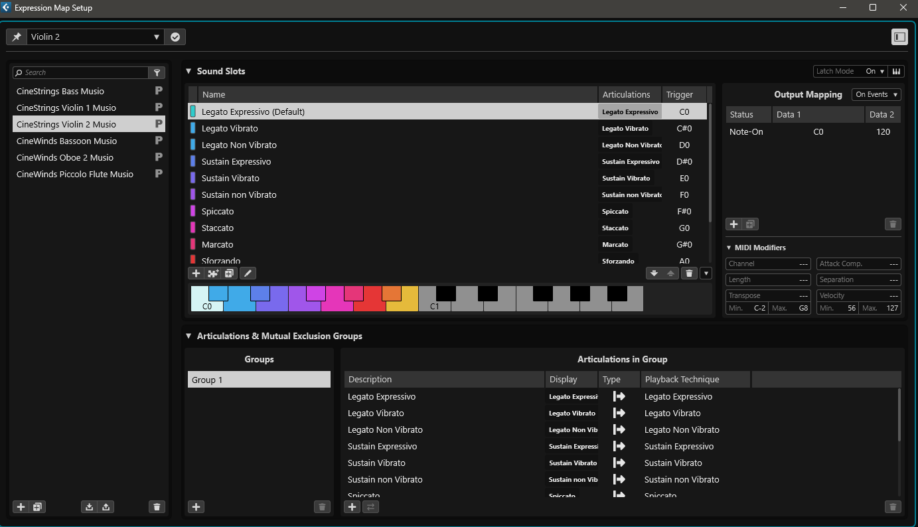Image resolution: width=918 pixels, height=527 pixels.
Task: Collapse the Sound Slots section
Action: click(x=189, y=72)
